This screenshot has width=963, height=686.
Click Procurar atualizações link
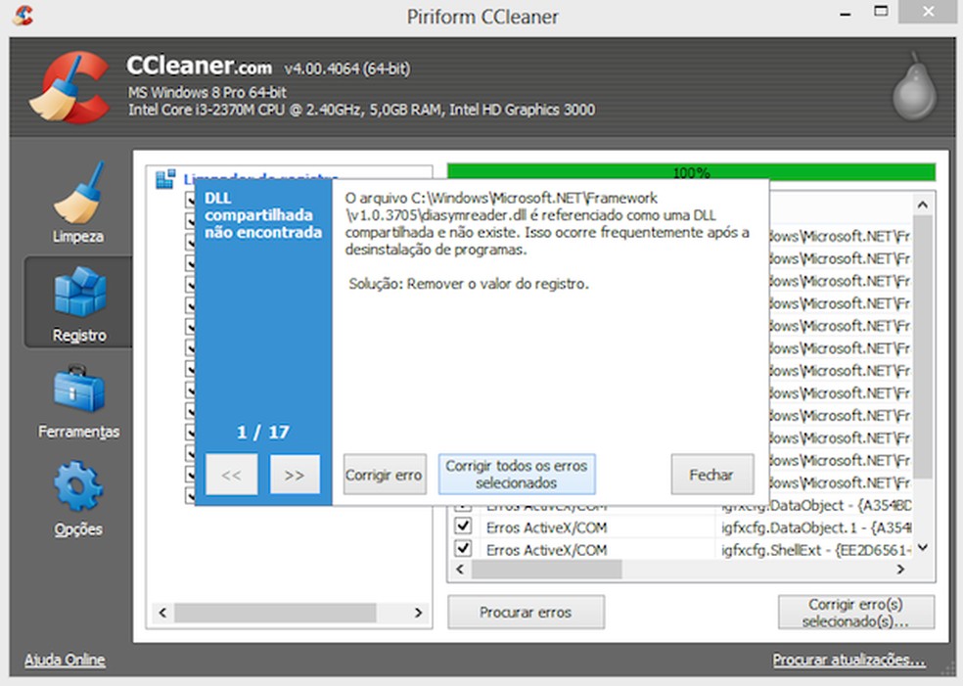pos(848,660)
